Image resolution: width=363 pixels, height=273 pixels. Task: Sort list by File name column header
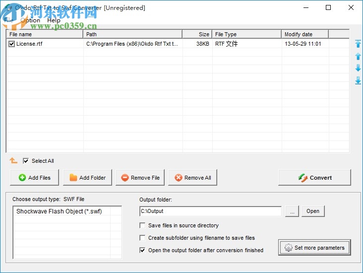45,34
